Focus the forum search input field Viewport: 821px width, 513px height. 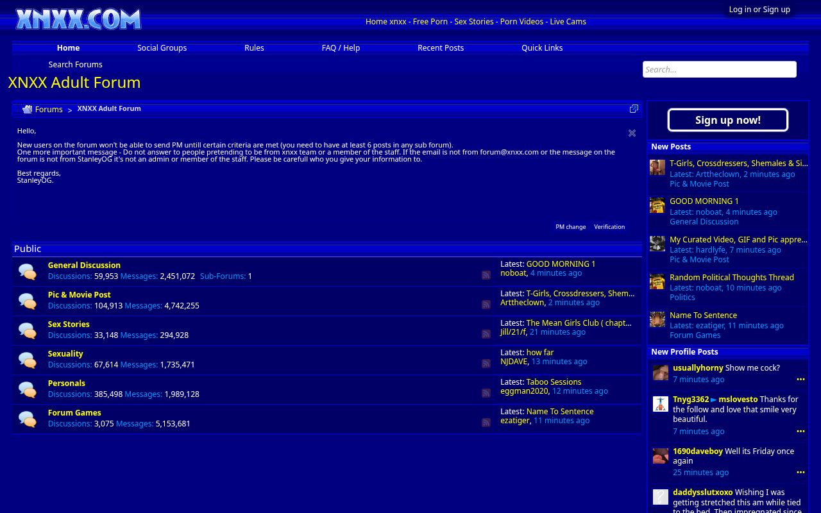pyautogui.click(x=720, y=69)
